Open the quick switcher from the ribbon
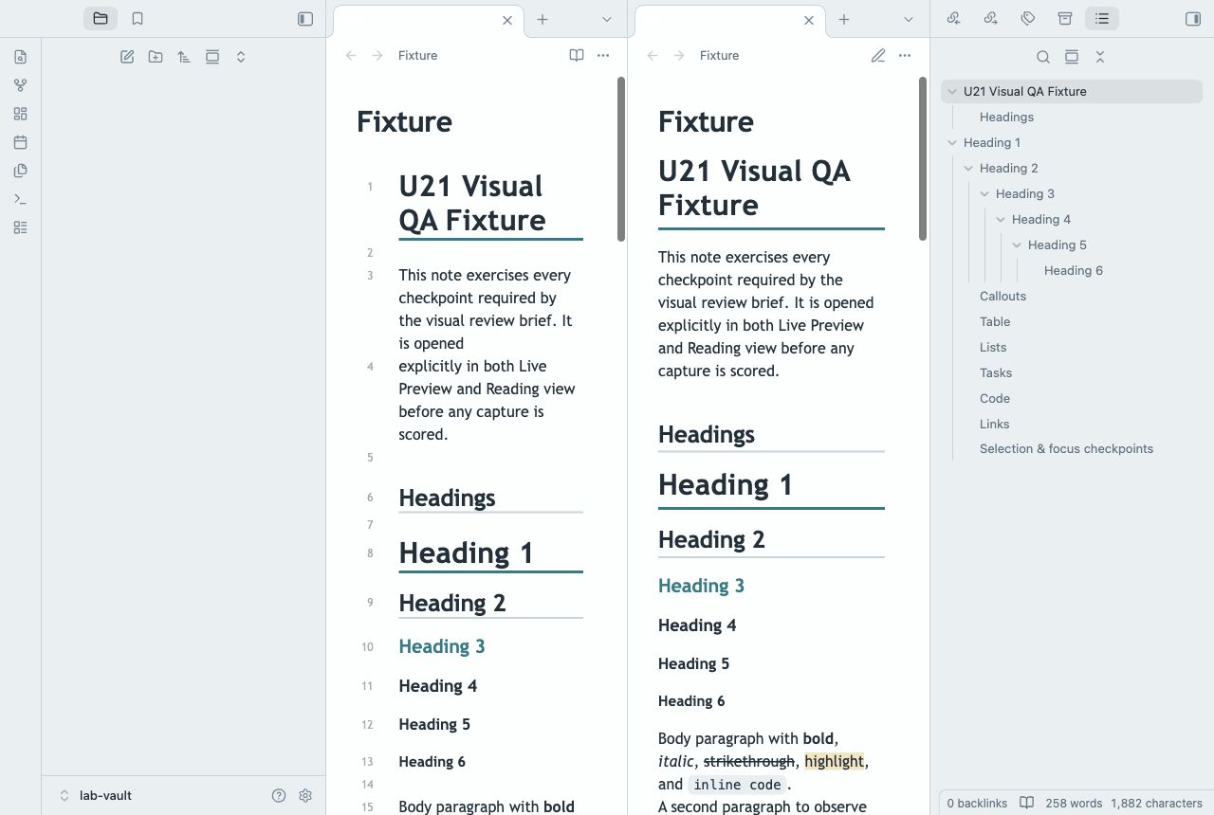1214x815 pixels. [x=21, y=57]
